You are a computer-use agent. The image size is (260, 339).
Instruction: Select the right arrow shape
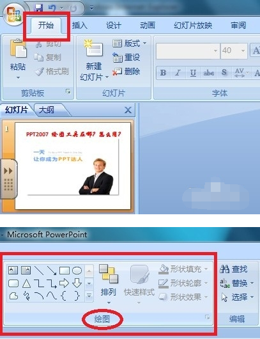[x=65, y=283]
